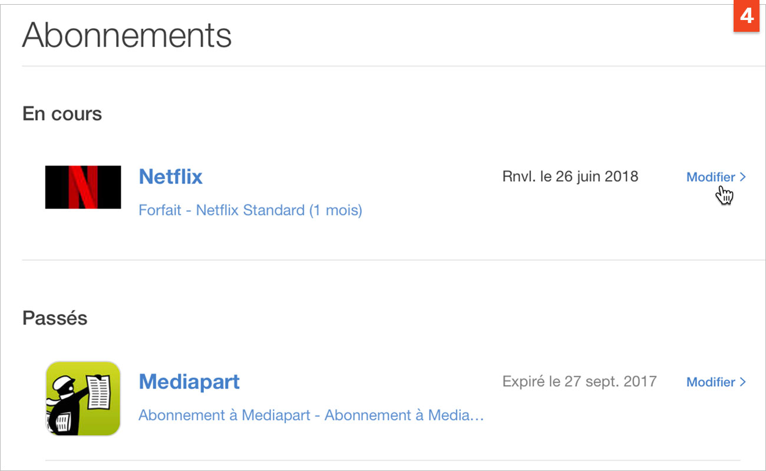Image resolution: width=766 pixels, height=471 pixels.
Task: Click Modifier for the Netflix subscription
Action: point(711,177)
